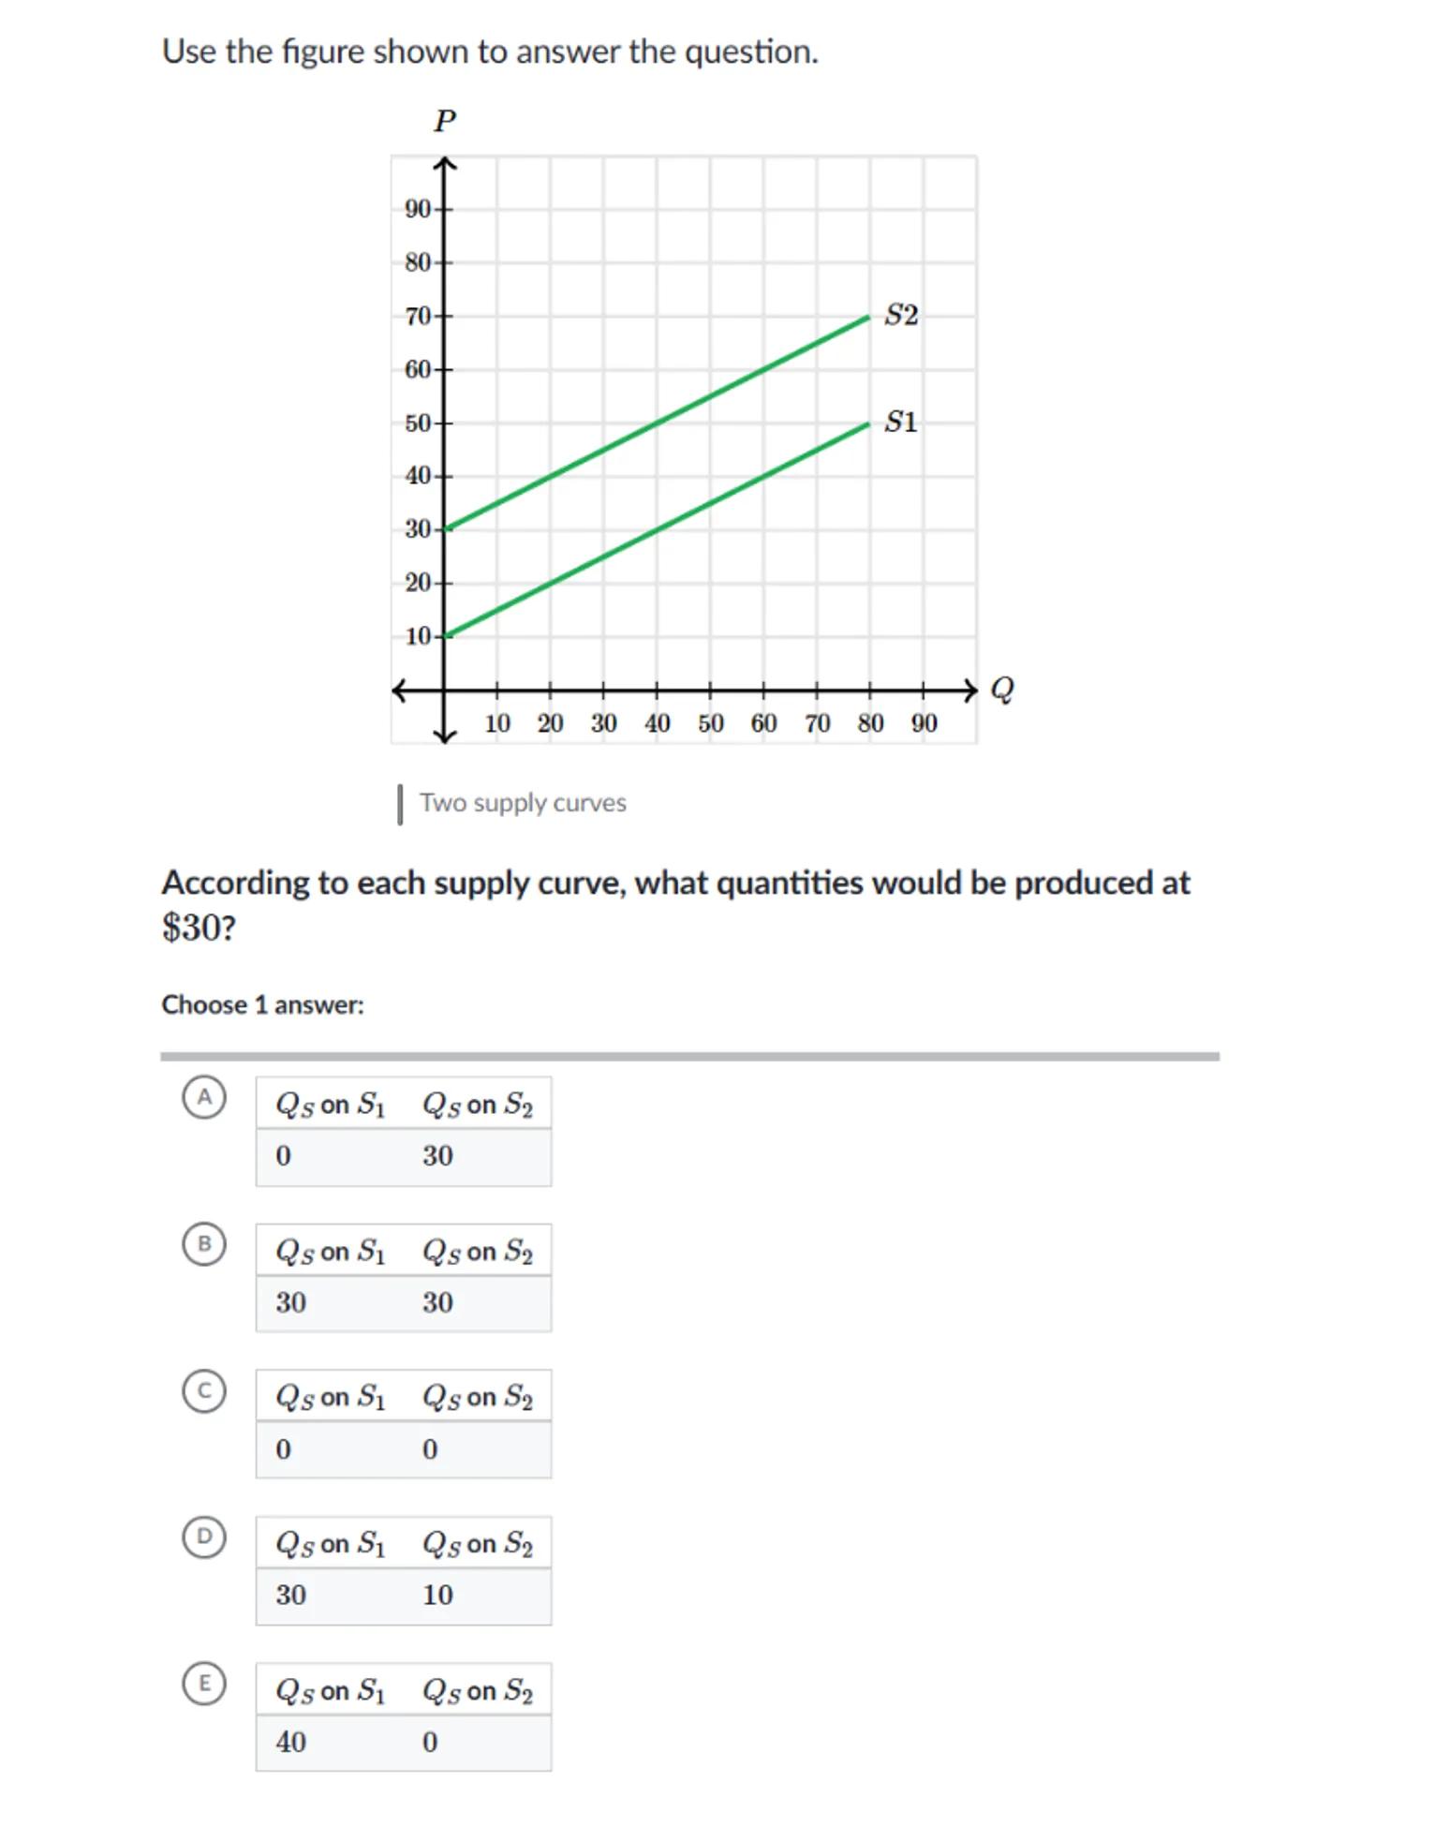The image size is (1450, 1841).
Task: Click the answer table showing 0 and 30
Action: (x=404, y=1131)
